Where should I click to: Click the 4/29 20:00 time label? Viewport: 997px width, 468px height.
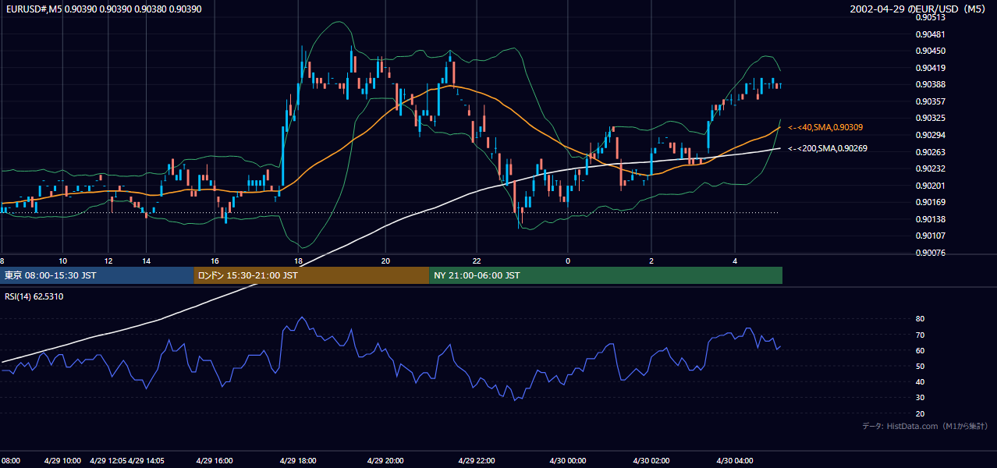(385, 461)
